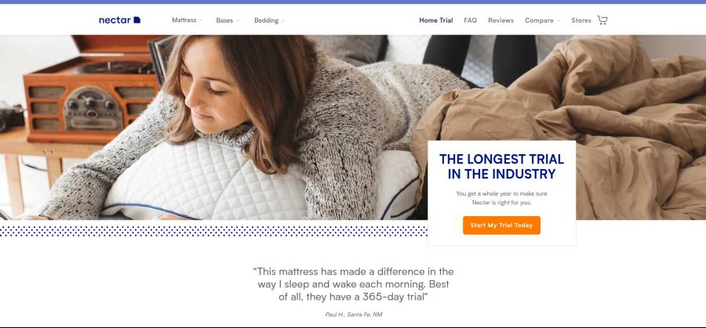Click the Start My Trial Today button
Image resolution: width=706 pixels, height=328 pixels.
pos(501,225)
